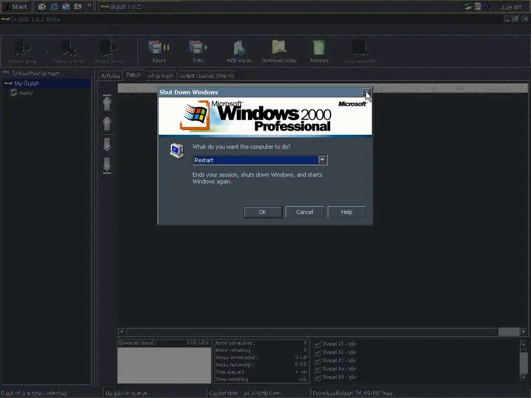This screenshot has height=398, width=531.
Task: Click the middle system tray icon
Action: [x=478, y=6]
